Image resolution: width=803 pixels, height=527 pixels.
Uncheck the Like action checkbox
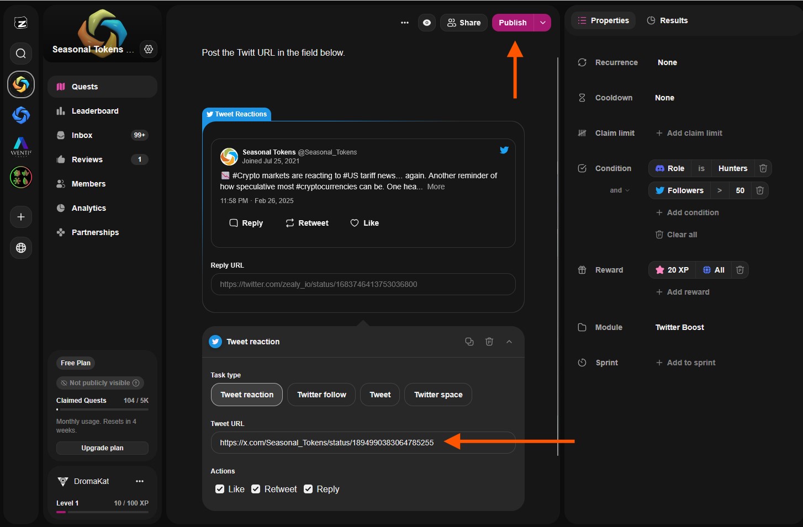coord(220,489)
